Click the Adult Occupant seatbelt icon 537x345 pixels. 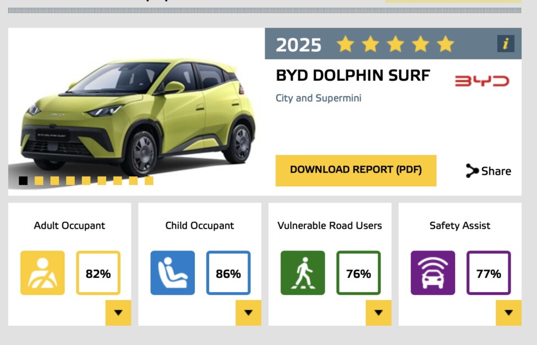coord(42,273)
